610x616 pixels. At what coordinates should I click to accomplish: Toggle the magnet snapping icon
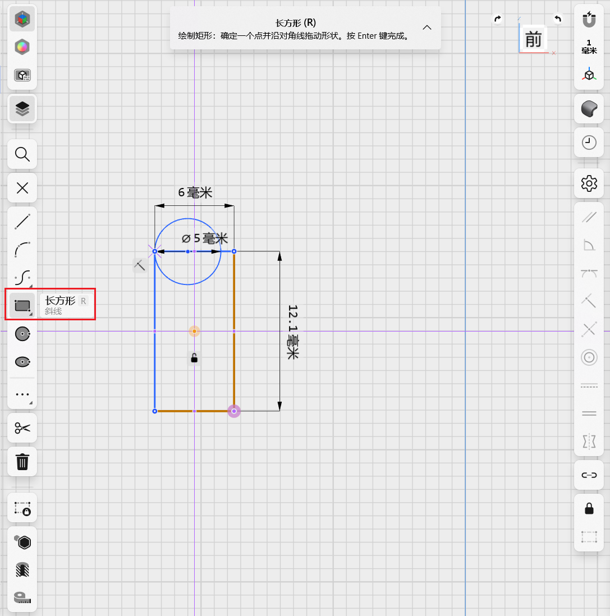[589, 19]
